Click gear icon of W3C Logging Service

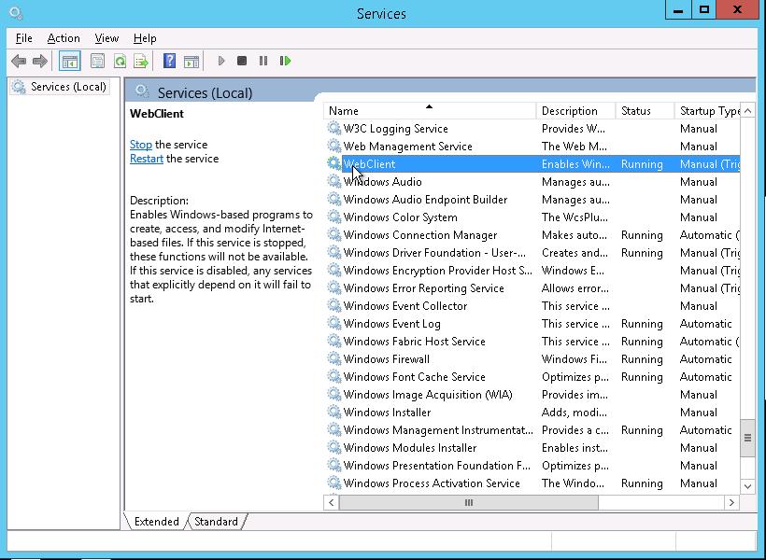click(334, 129)
